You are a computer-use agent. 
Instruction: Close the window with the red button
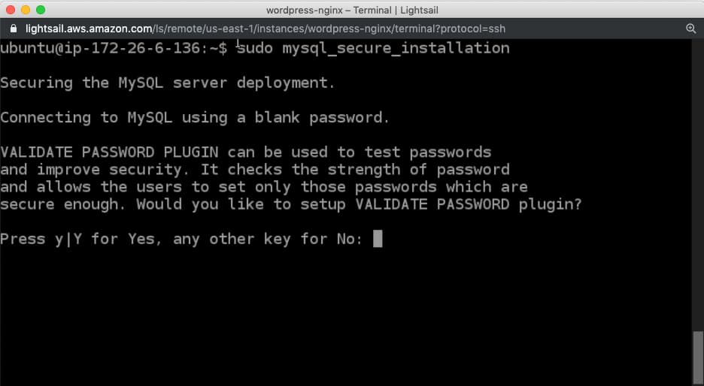tap(10, 10)
